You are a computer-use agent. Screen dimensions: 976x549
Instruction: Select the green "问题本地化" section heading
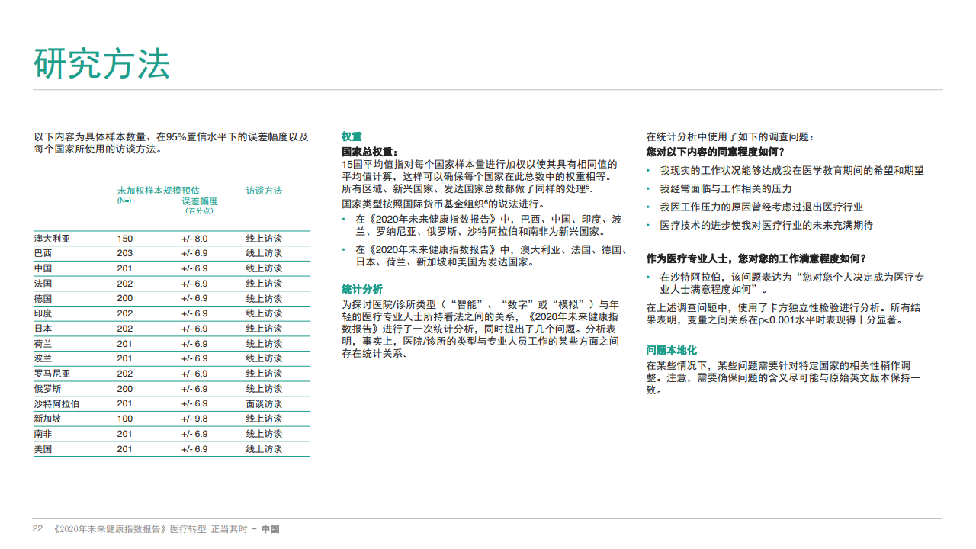point(672,350)
